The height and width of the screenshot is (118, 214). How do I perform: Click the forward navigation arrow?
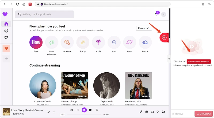click(x=11, y=4)
